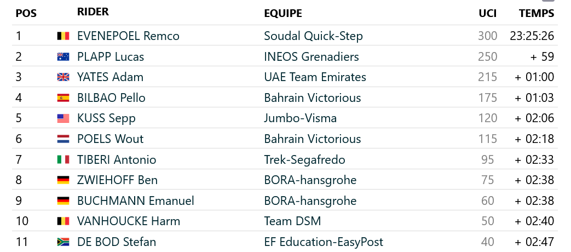
Task: Go to UAE Team Emirates team page
Action: click(x=315, y=77)
